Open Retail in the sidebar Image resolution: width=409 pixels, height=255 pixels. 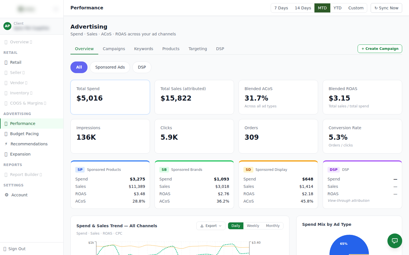32,62
